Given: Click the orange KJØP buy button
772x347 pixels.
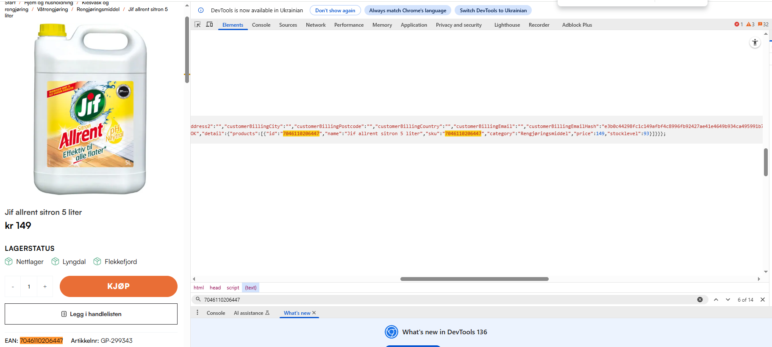Looking at the screenshot, I should [119, 286].
